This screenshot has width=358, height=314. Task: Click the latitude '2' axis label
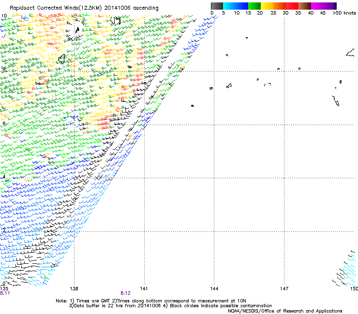coord(4,230)
